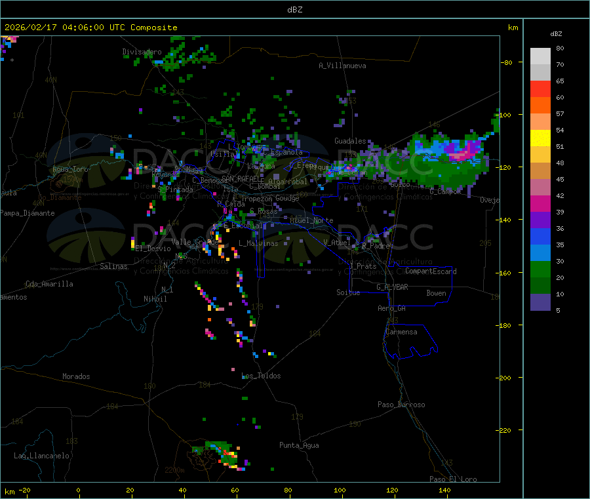Click the Los_Toldos map label
Screen dimensions: 590x499
click(x=261, y=376)
